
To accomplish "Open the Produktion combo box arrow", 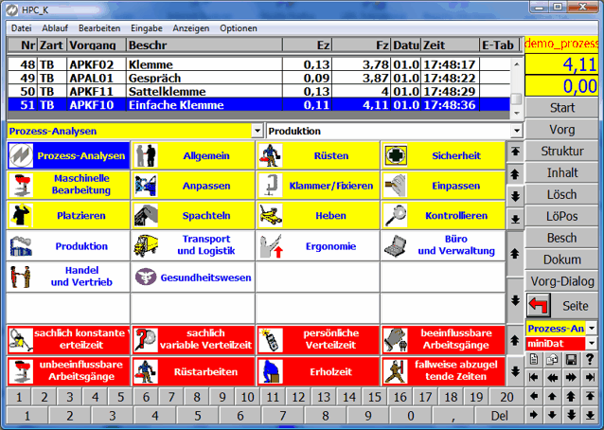I will coord(516,131).
